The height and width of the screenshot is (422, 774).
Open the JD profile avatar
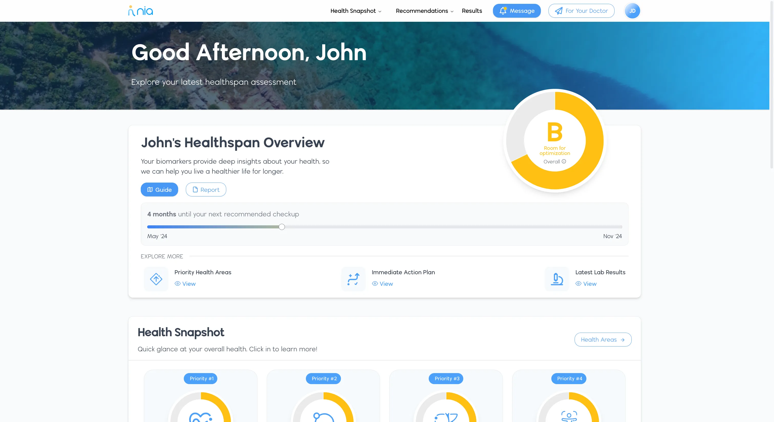pyautogui.click(x=632, y=11)
